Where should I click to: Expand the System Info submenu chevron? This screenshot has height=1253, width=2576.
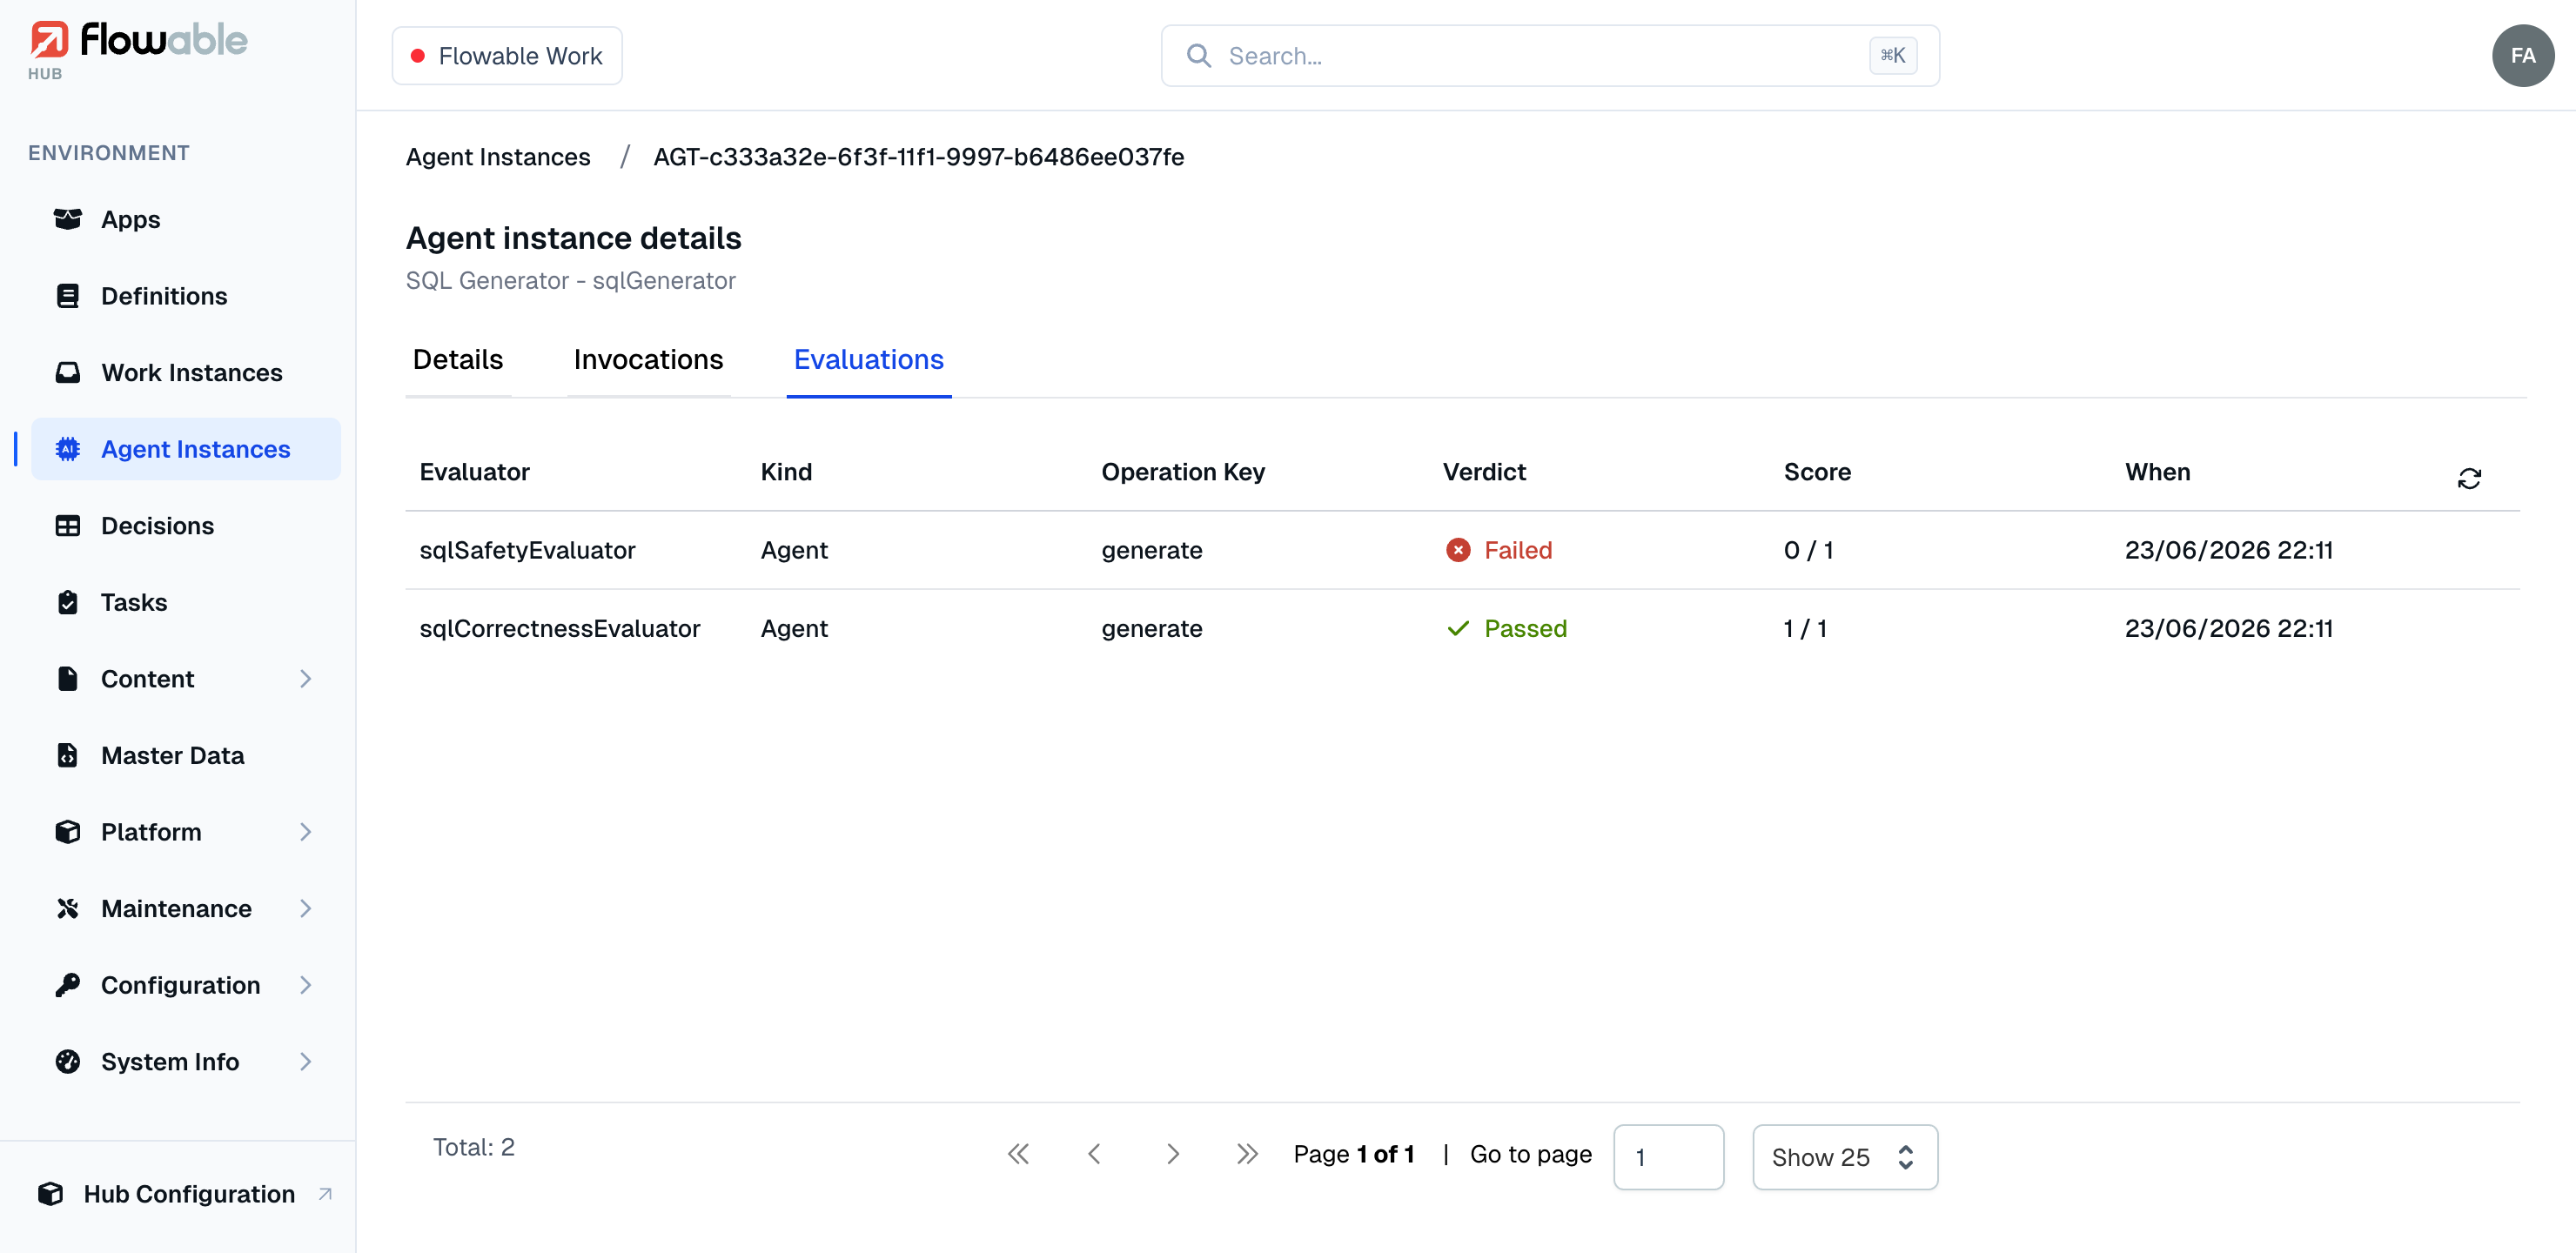pyautogui.click(x=306, y=1062)
